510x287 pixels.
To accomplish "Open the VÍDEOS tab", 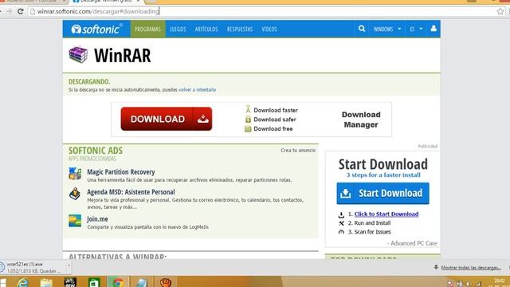I will point(269,29).
